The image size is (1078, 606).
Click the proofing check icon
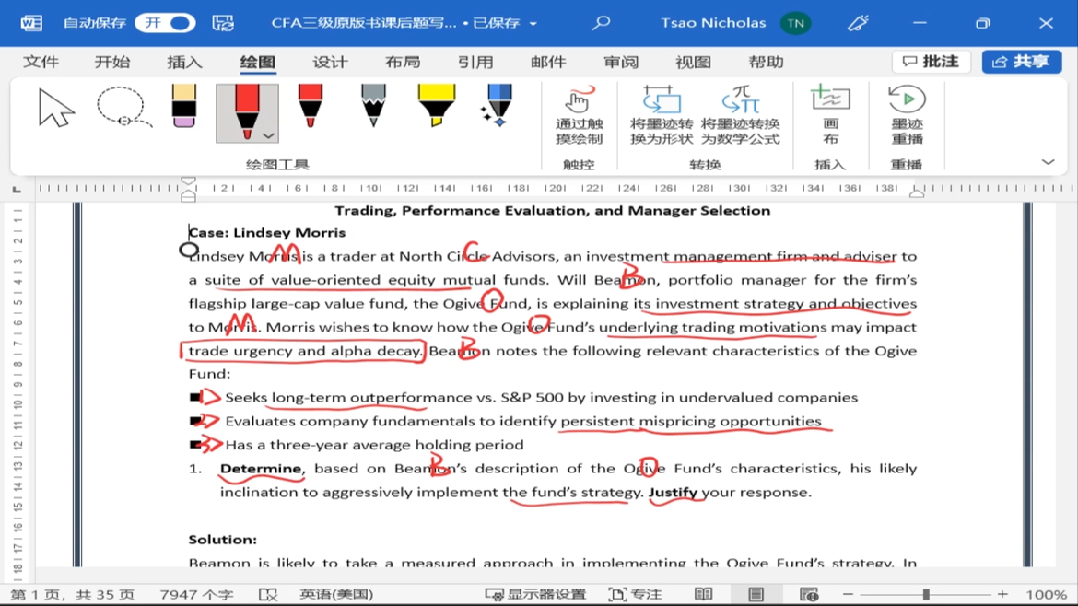click(x=268, y=594)
